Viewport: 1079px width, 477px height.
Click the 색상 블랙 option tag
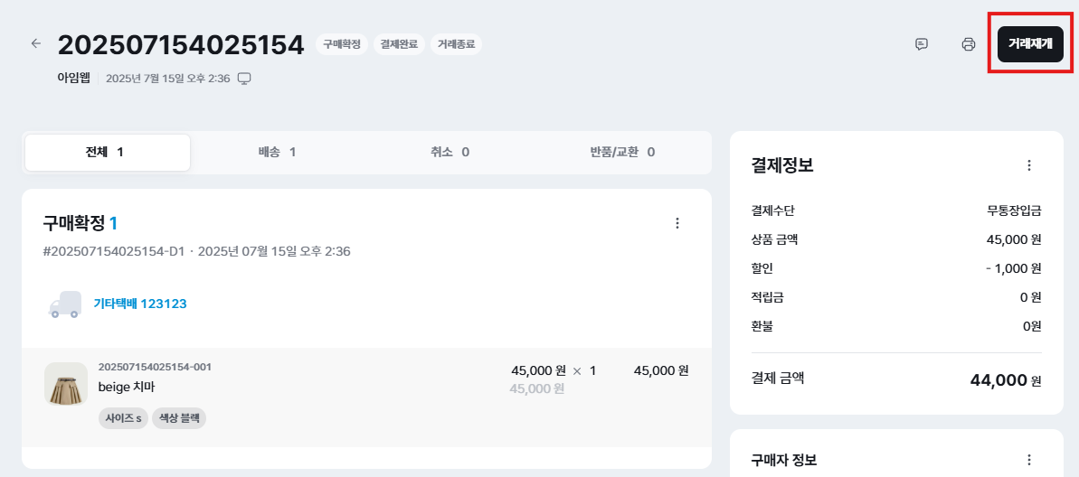(179, 419)
